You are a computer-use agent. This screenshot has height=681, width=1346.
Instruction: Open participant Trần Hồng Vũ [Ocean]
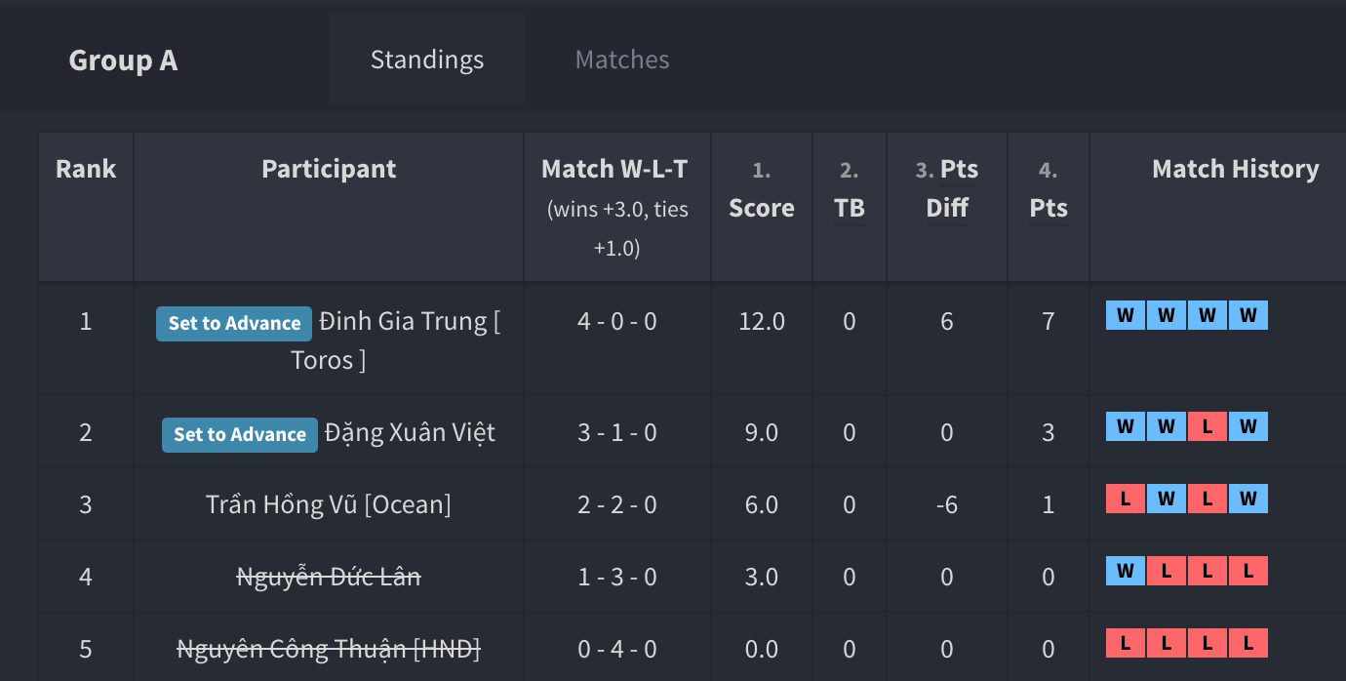coord(329,504)
